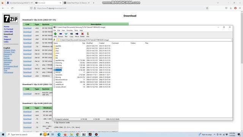Open the File menu in 7-Zip

pyautogui.click(x=55, y=30)
